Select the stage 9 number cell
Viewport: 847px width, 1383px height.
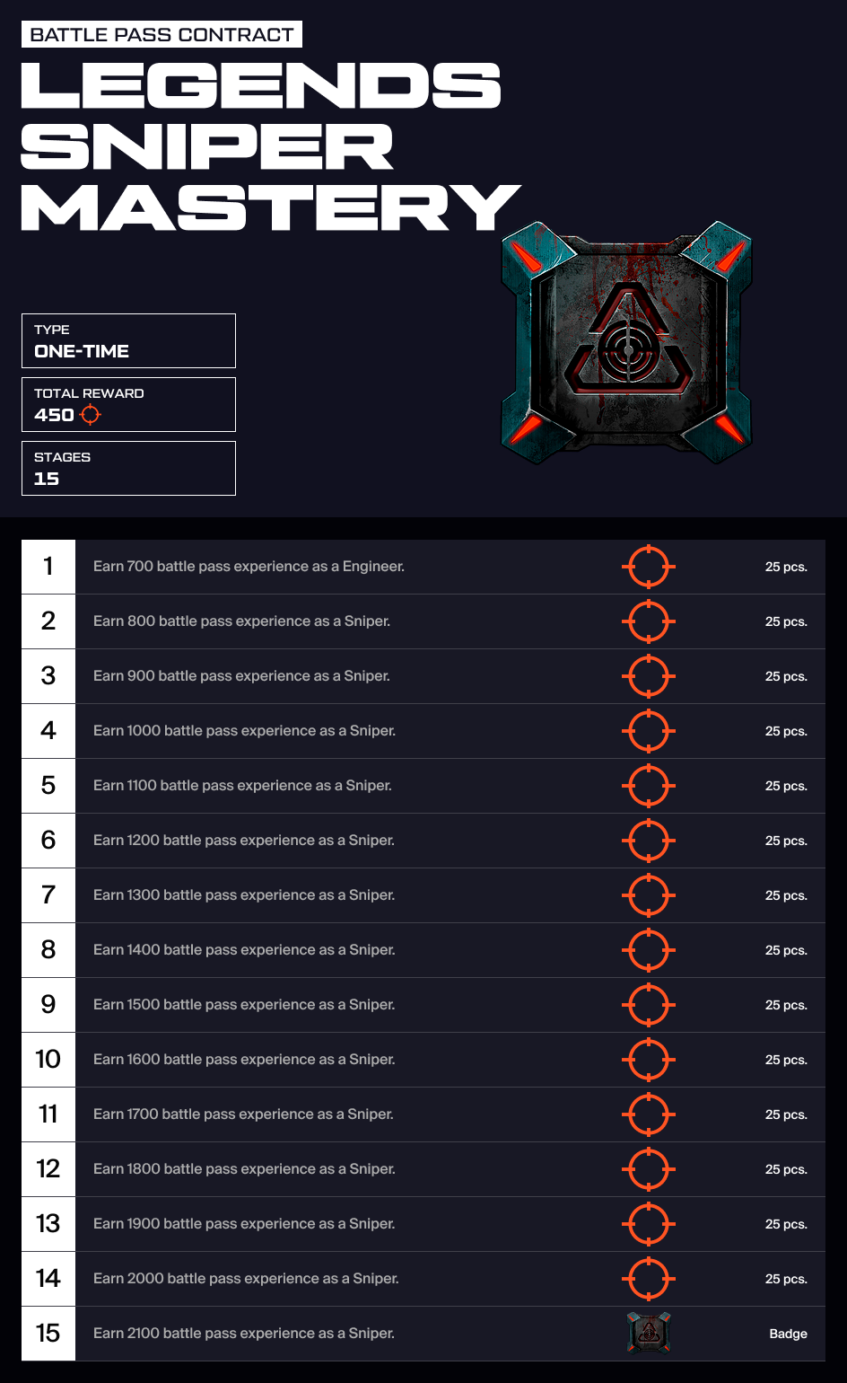(x=48, y=1005)
